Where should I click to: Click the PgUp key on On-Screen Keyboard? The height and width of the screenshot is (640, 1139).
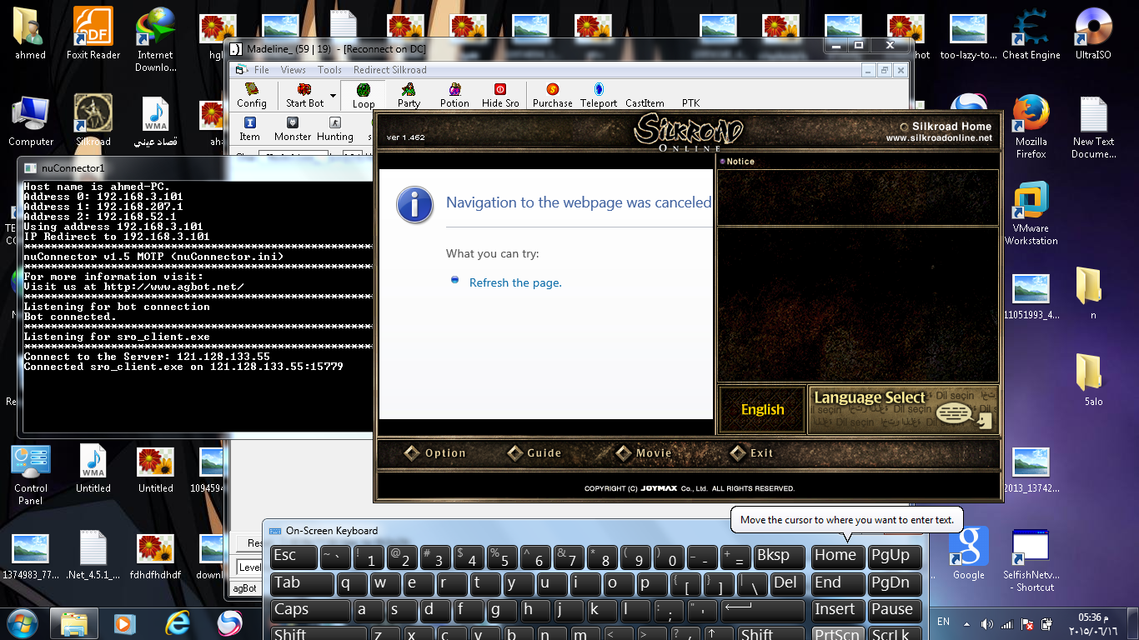click(895, 557)
